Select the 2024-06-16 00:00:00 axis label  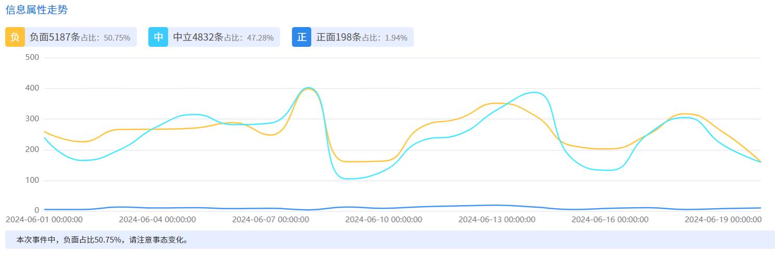(x=610, y=220)
